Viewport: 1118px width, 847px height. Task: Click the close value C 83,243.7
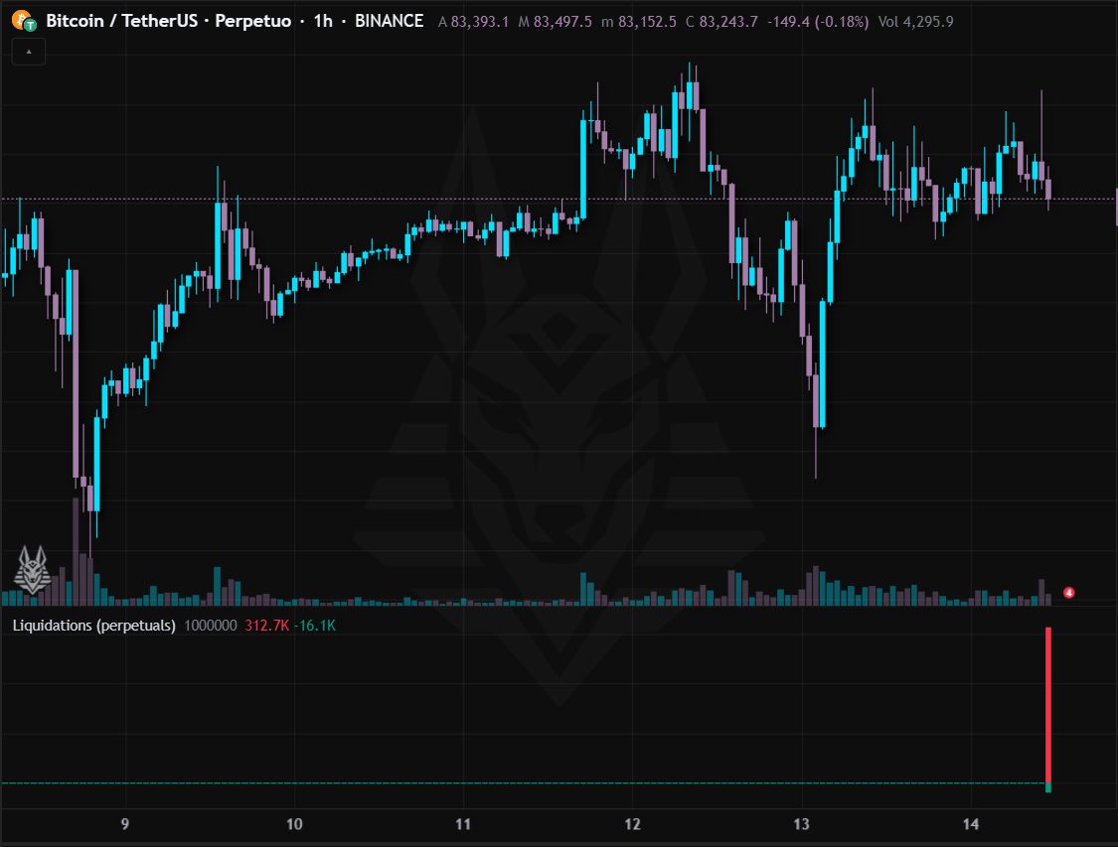(721, 22)
